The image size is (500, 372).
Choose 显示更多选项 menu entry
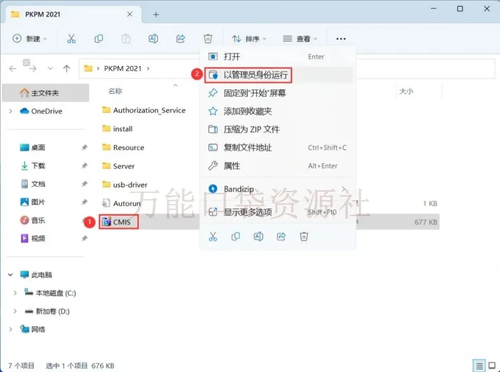278,212
